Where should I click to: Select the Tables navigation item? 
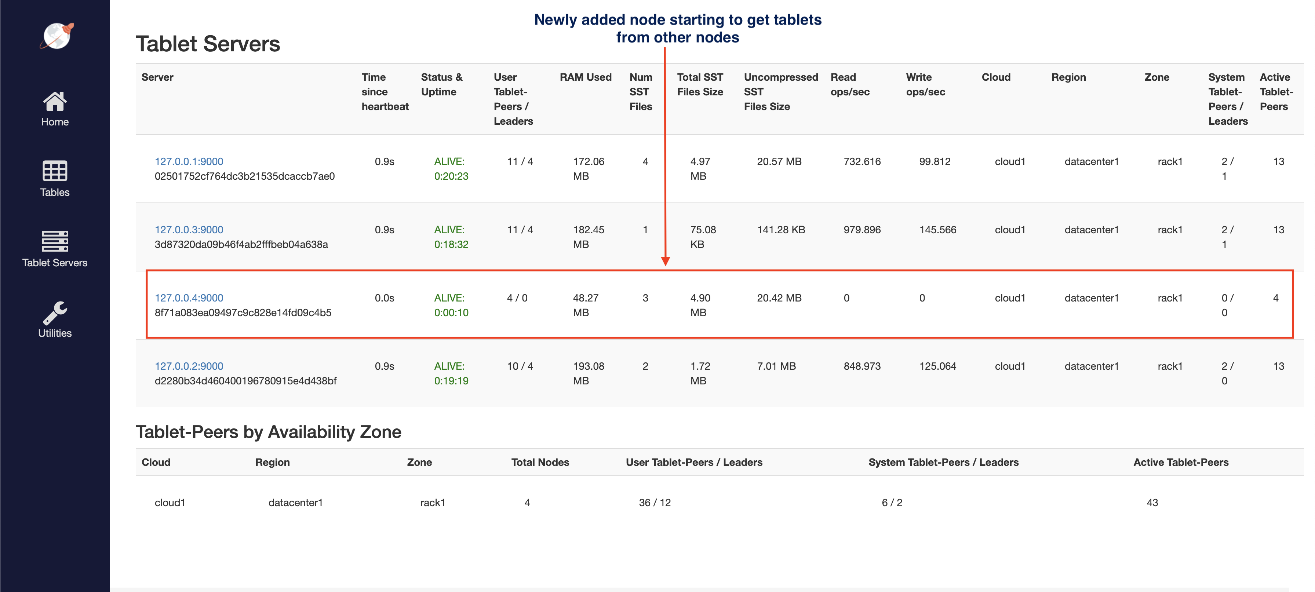coord(55,192)
